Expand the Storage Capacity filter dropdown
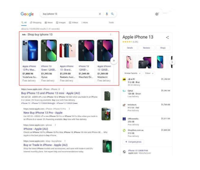 [132, 73]
